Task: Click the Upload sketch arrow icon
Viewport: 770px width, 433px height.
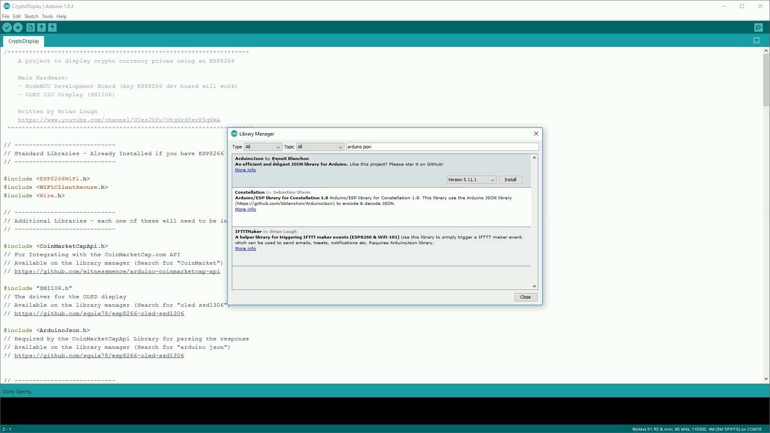Action: [18, 27]
